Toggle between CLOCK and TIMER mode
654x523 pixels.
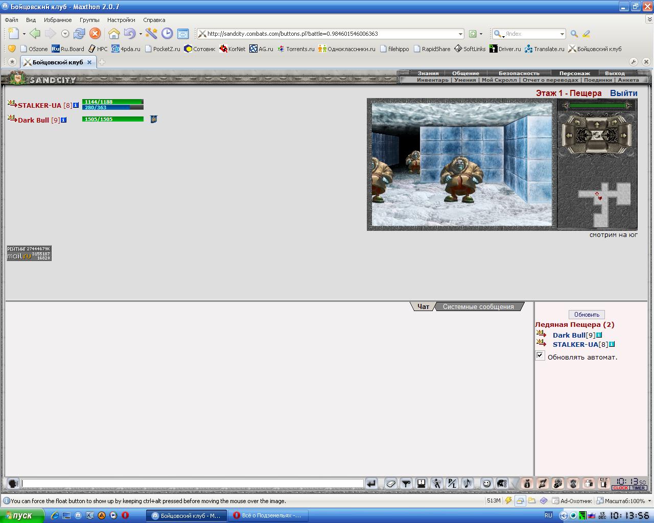click(x=629, y=488)
